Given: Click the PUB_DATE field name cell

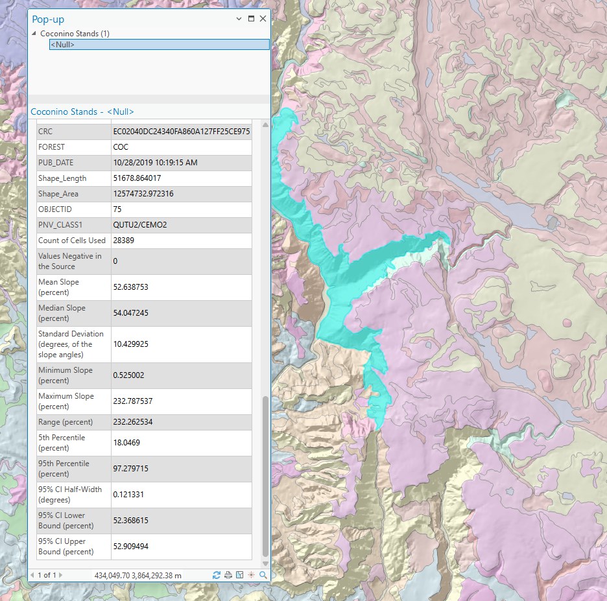Looking at the screenshot, I should tap(73, 163).
